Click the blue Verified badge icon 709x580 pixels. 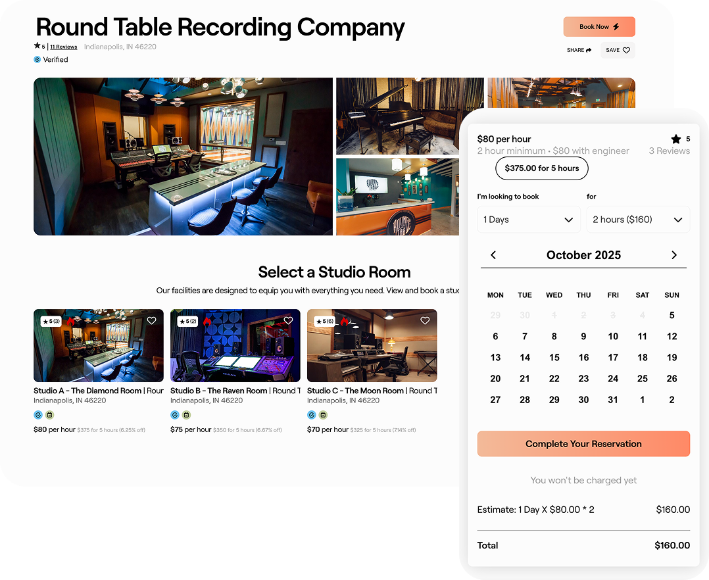point(37,59)
